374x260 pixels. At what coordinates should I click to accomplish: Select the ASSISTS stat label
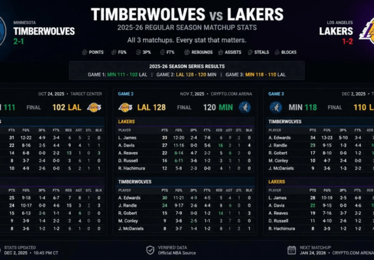pos(233,52)
